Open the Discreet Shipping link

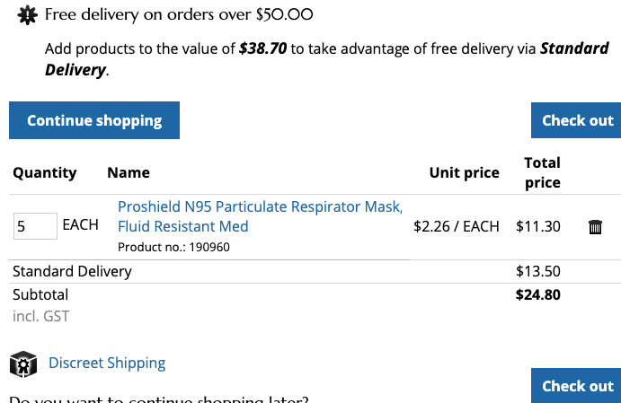tap(107, 364)
